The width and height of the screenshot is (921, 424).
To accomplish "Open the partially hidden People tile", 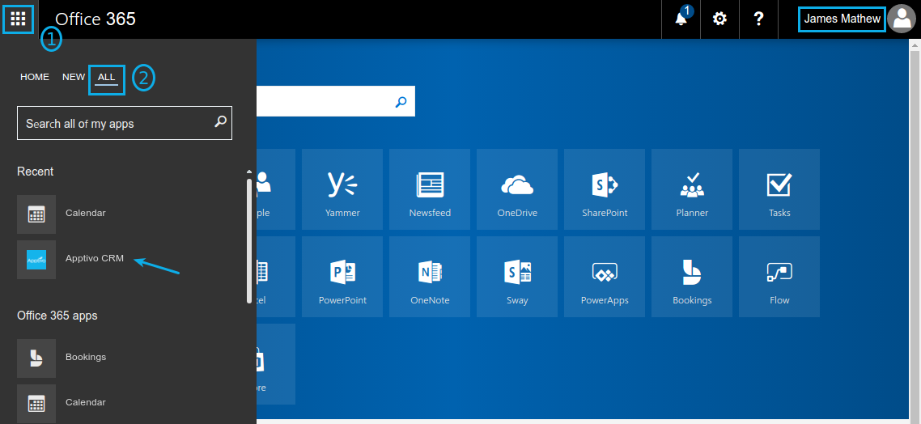I will click(276, 189).
